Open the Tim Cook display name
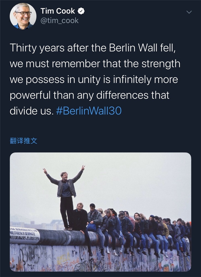This screenshot has height=277, width=201. (58, 11)
